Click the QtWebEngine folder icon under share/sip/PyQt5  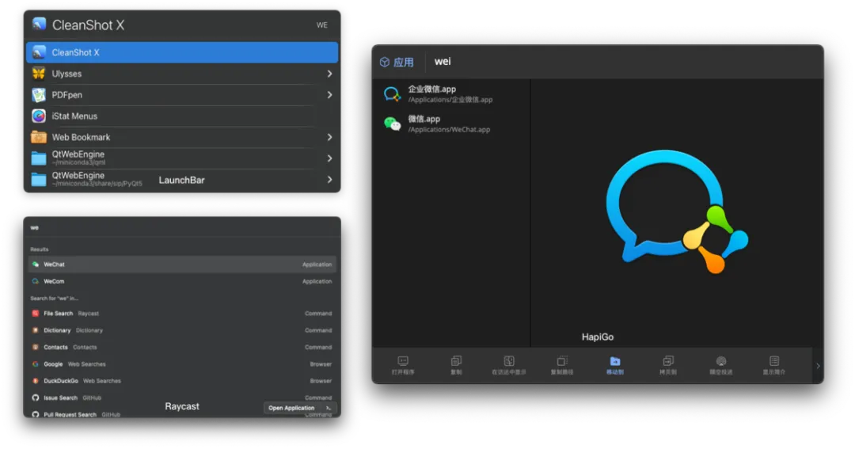click(39, 180)
